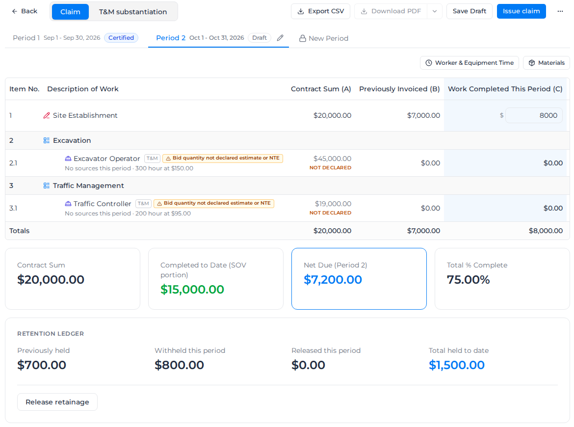Click the list icon beside Excavation
Screen dimensions: 574x427
(47, 140)
